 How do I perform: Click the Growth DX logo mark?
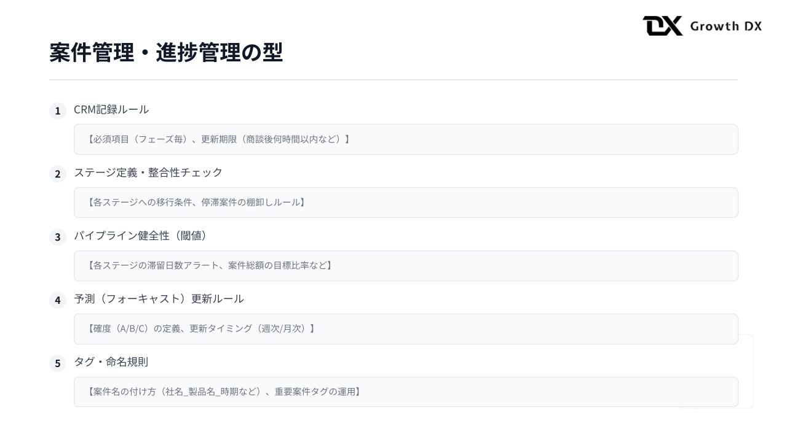pos(662,26)
